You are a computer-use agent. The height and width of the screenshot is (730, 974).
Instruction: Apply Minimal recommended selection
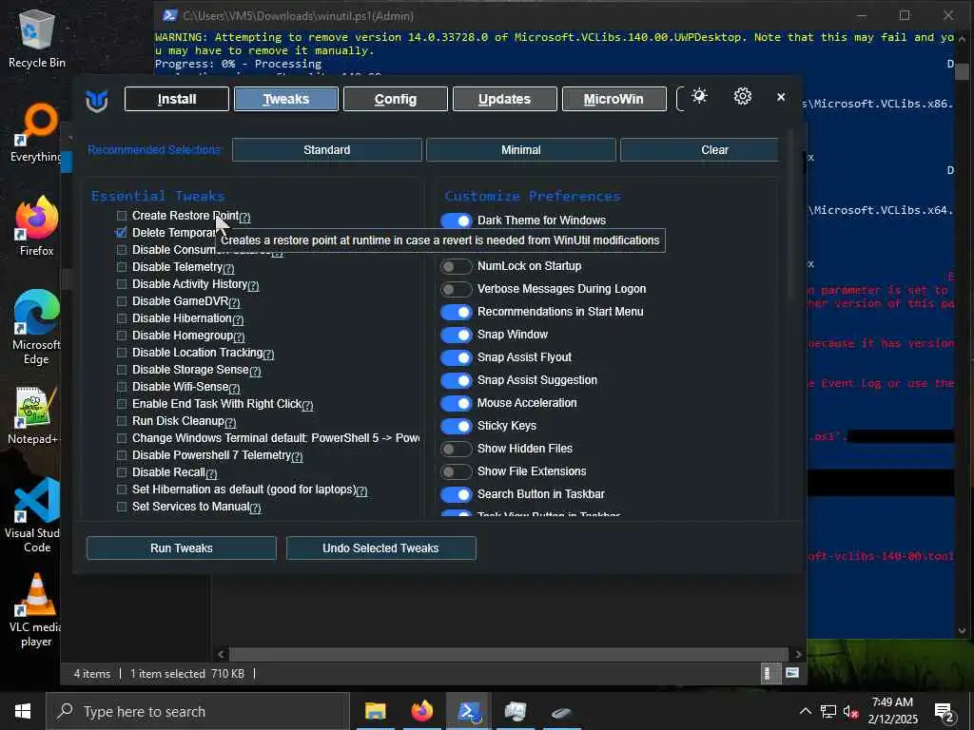(521, 150)
